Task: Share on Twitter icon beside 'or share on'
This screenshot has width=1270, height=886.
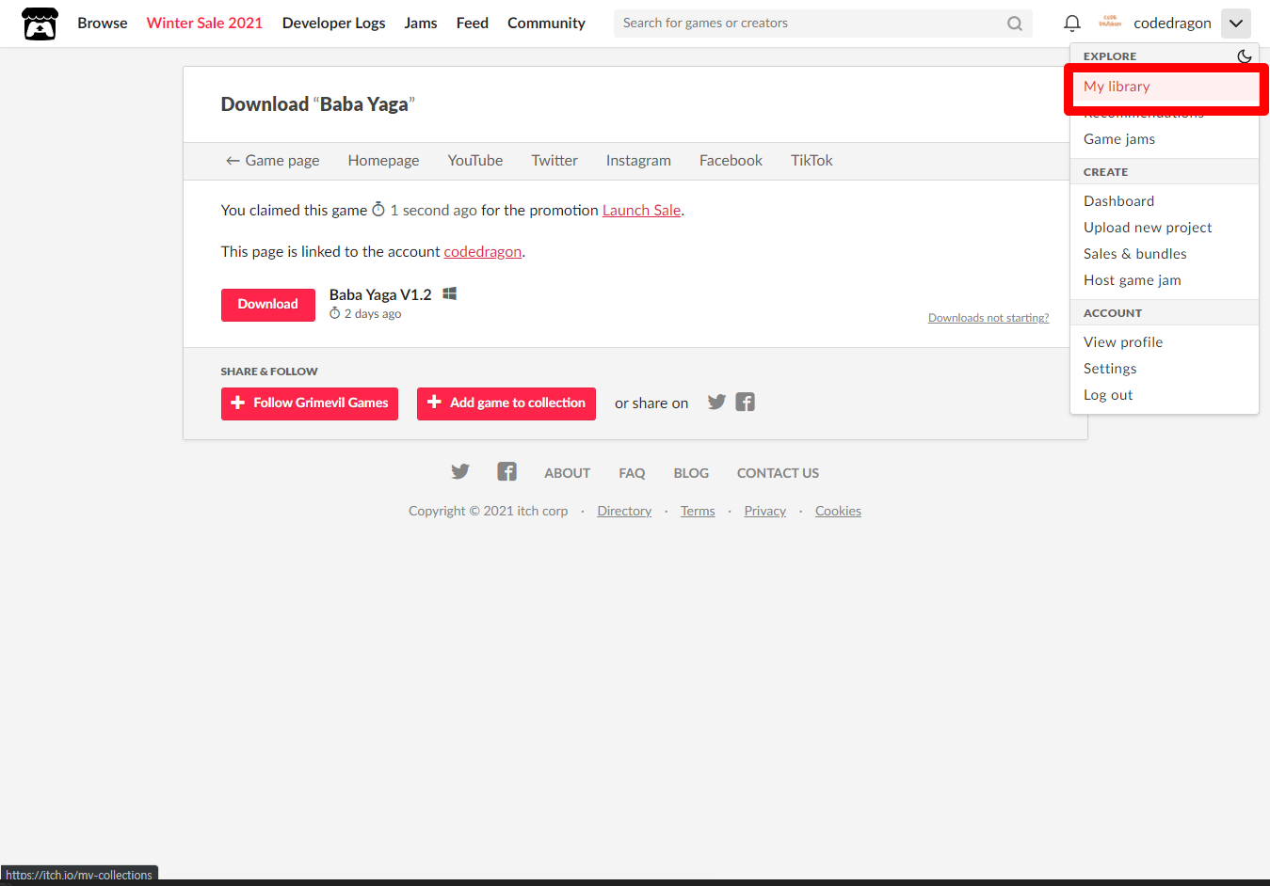Action: [716, 403]
